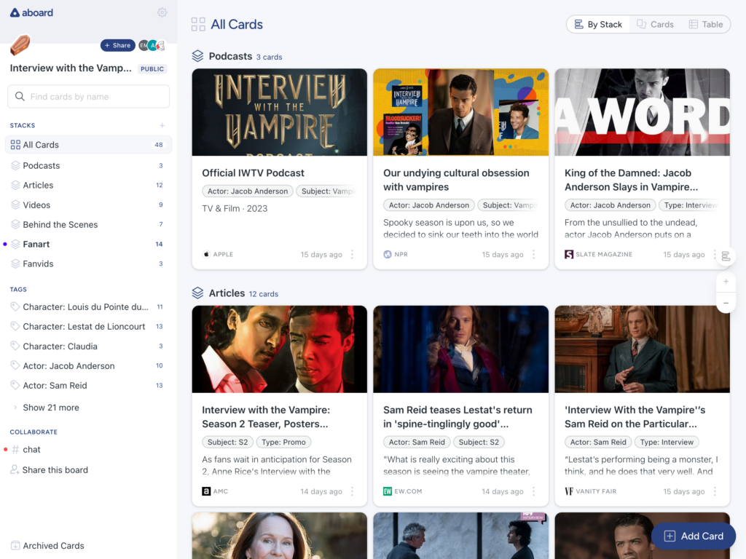The height and width of the screenshot is (559, 746).
Task: Select the Fanart stack
Action: (88, 244)
